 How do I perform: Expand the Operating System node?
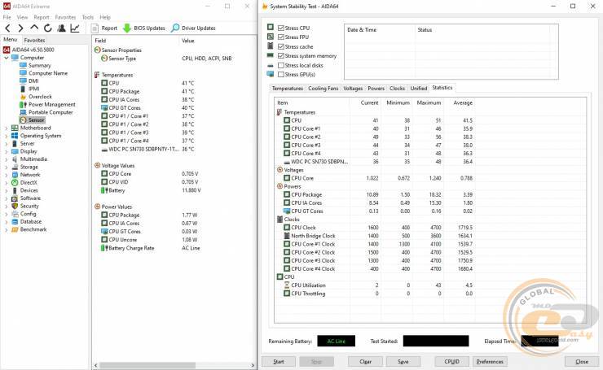click(7, 136)
